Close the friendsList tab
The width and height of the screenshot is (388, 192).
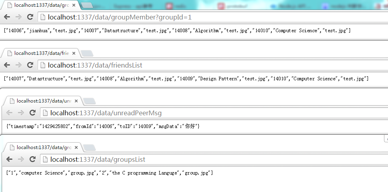click(x=74, y=53)
